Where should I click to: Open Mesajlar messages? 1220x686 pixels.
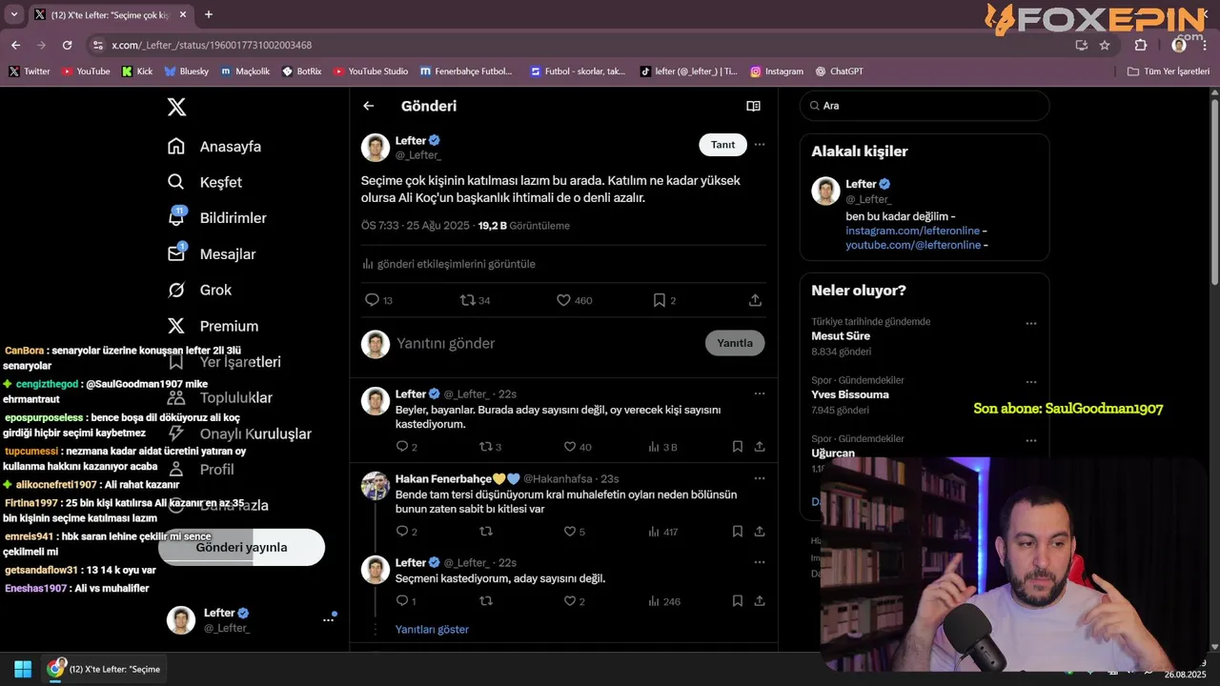tap(212, 254)
